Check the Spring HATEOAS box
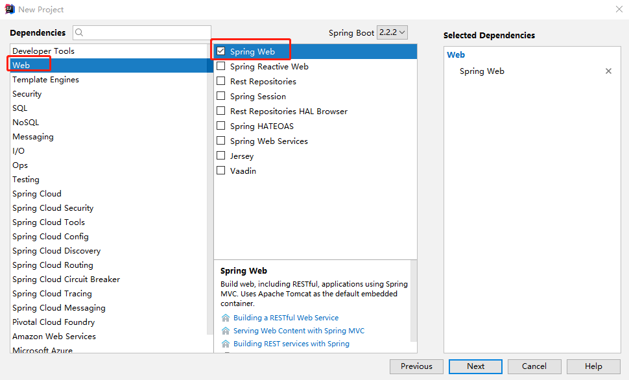 220,126
